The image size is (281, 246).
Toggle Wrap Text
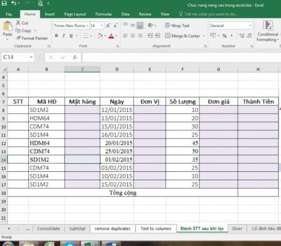click(x=177, y=26)
